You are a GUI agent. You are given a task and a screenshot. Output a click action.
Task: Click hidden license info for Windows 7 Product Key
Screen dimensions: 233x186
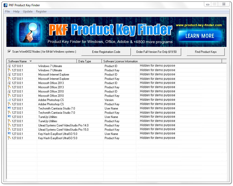(157, 70)
